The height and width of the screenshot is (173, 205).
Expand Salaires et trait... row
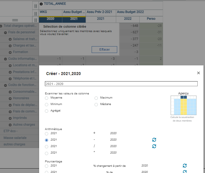point(10,39)
